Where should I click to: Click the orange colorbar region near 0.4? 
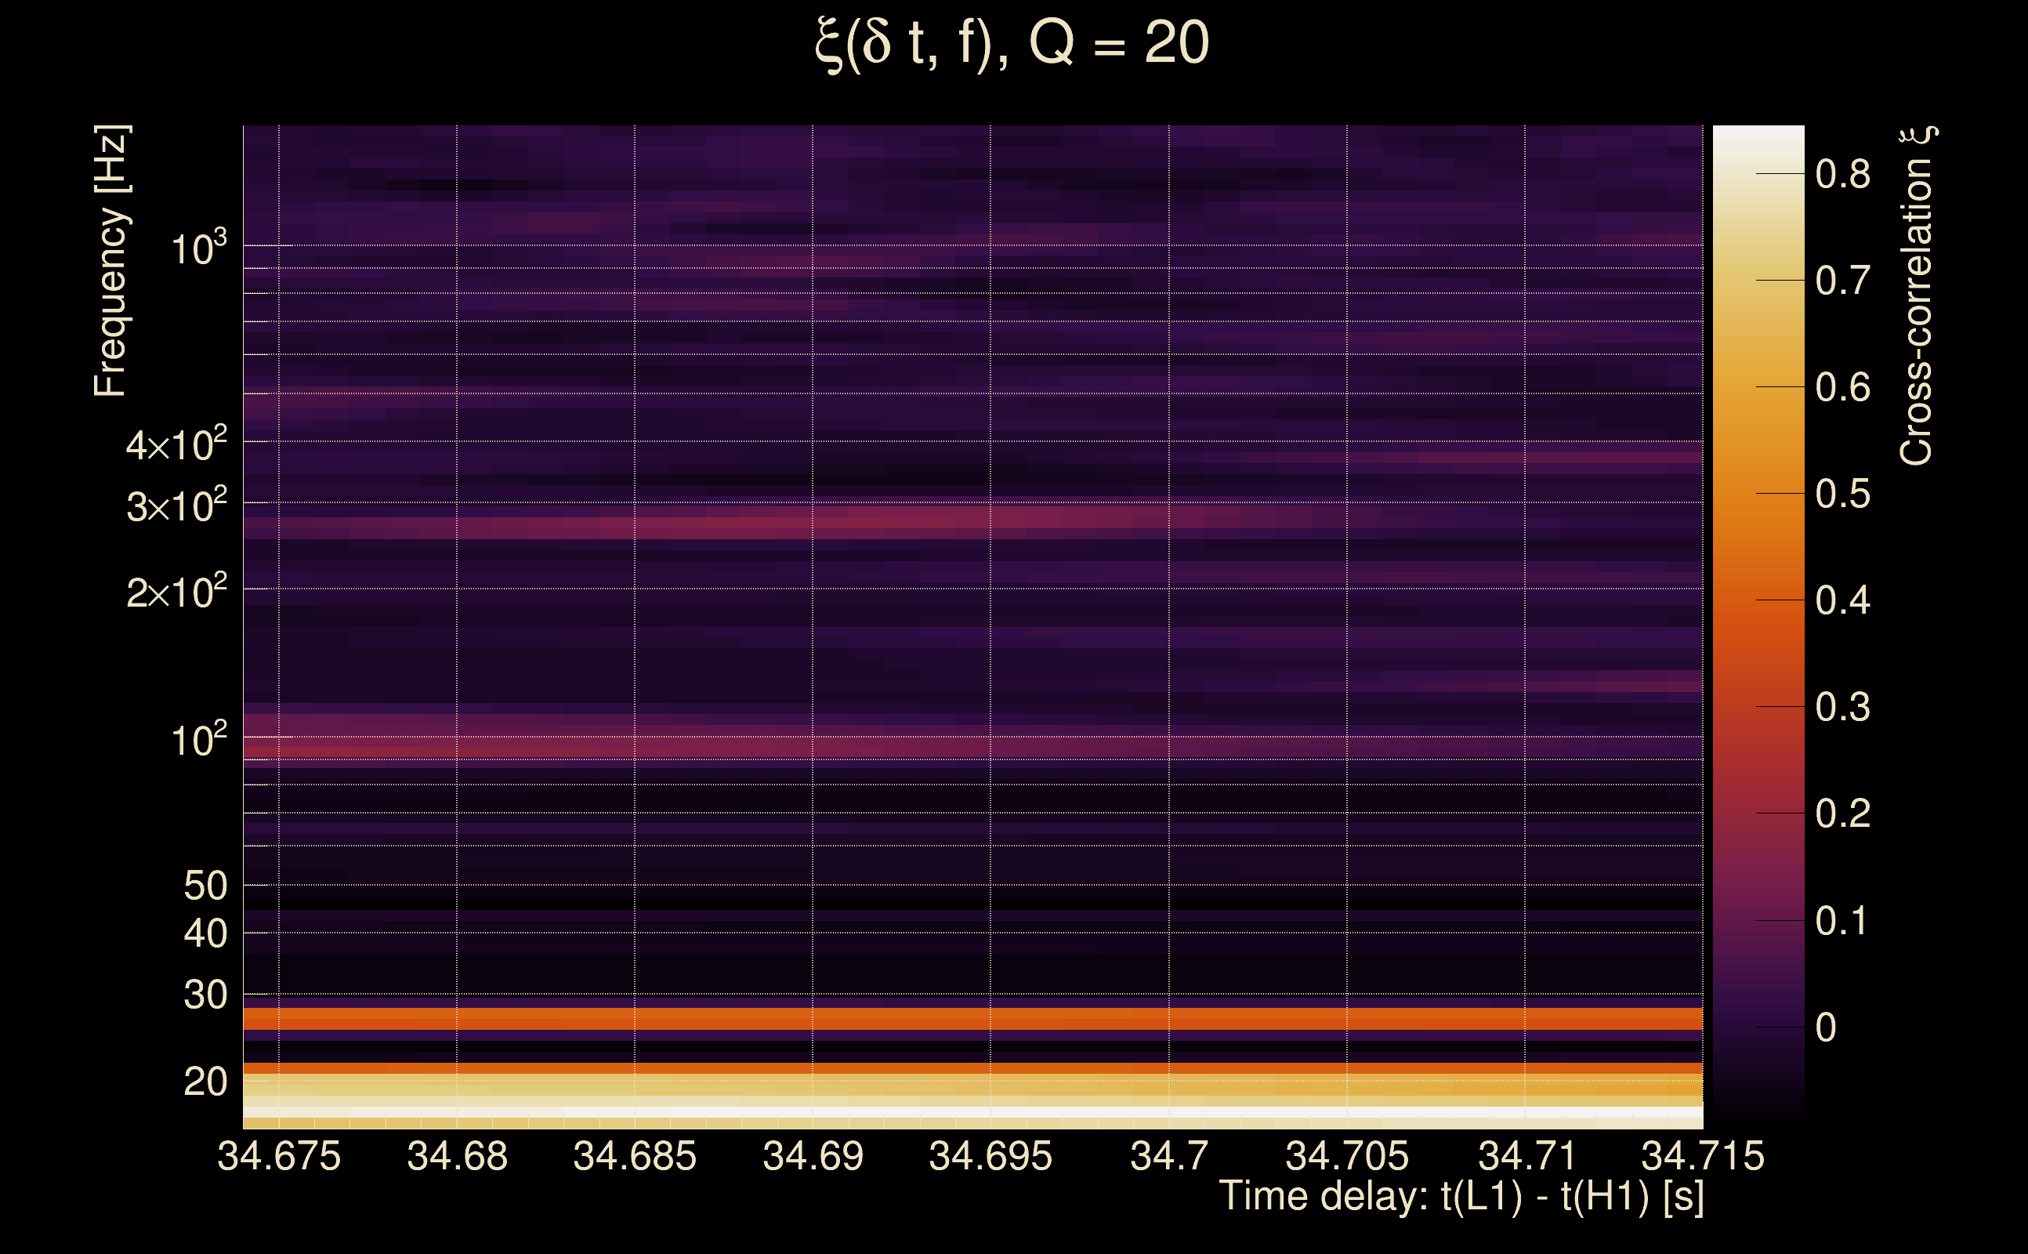tap(1758, 600)
